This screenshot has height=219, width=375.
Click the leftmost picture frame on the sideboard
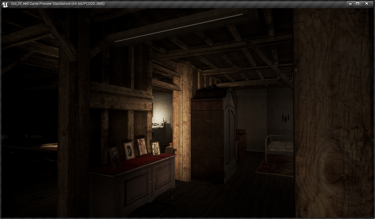pyautogui.click(x=114, y=156)
